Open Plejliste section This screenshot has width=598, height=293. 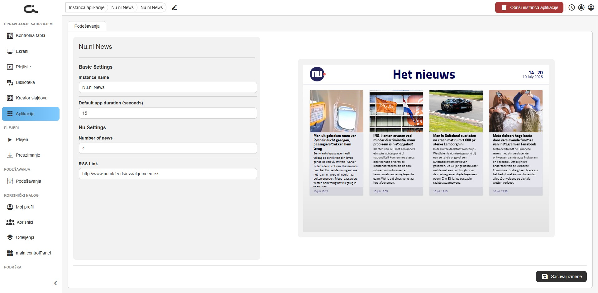[x=31, y=67]
